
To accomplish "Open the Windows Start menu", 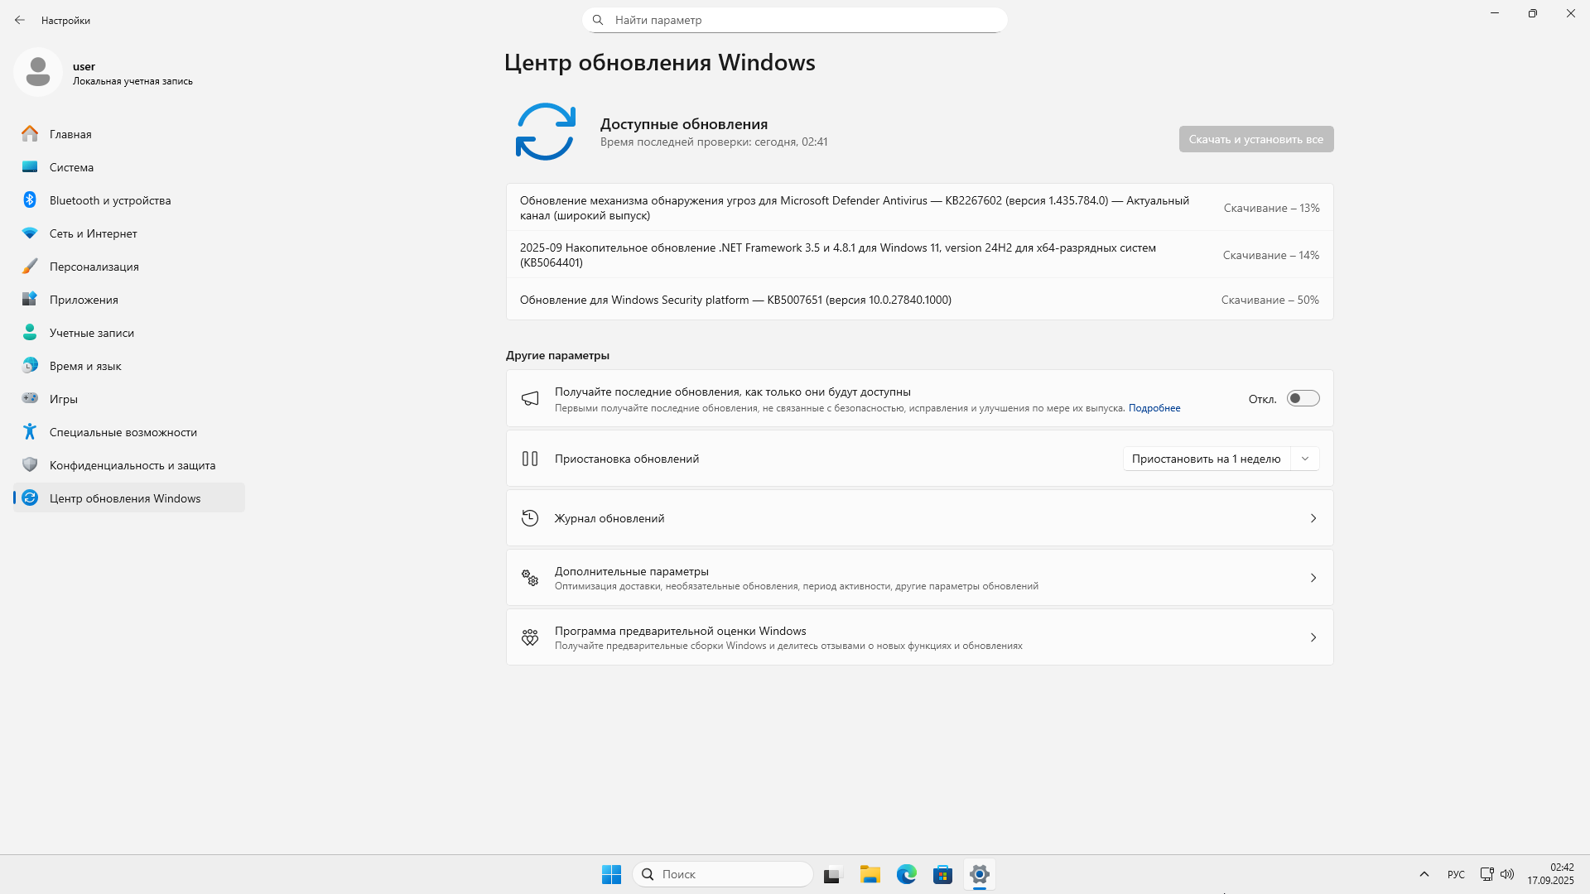I will coord(611,874).
